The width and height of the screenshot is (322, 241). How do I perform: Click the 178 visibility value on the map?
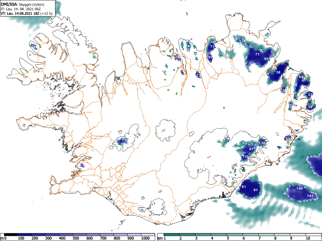242,41
